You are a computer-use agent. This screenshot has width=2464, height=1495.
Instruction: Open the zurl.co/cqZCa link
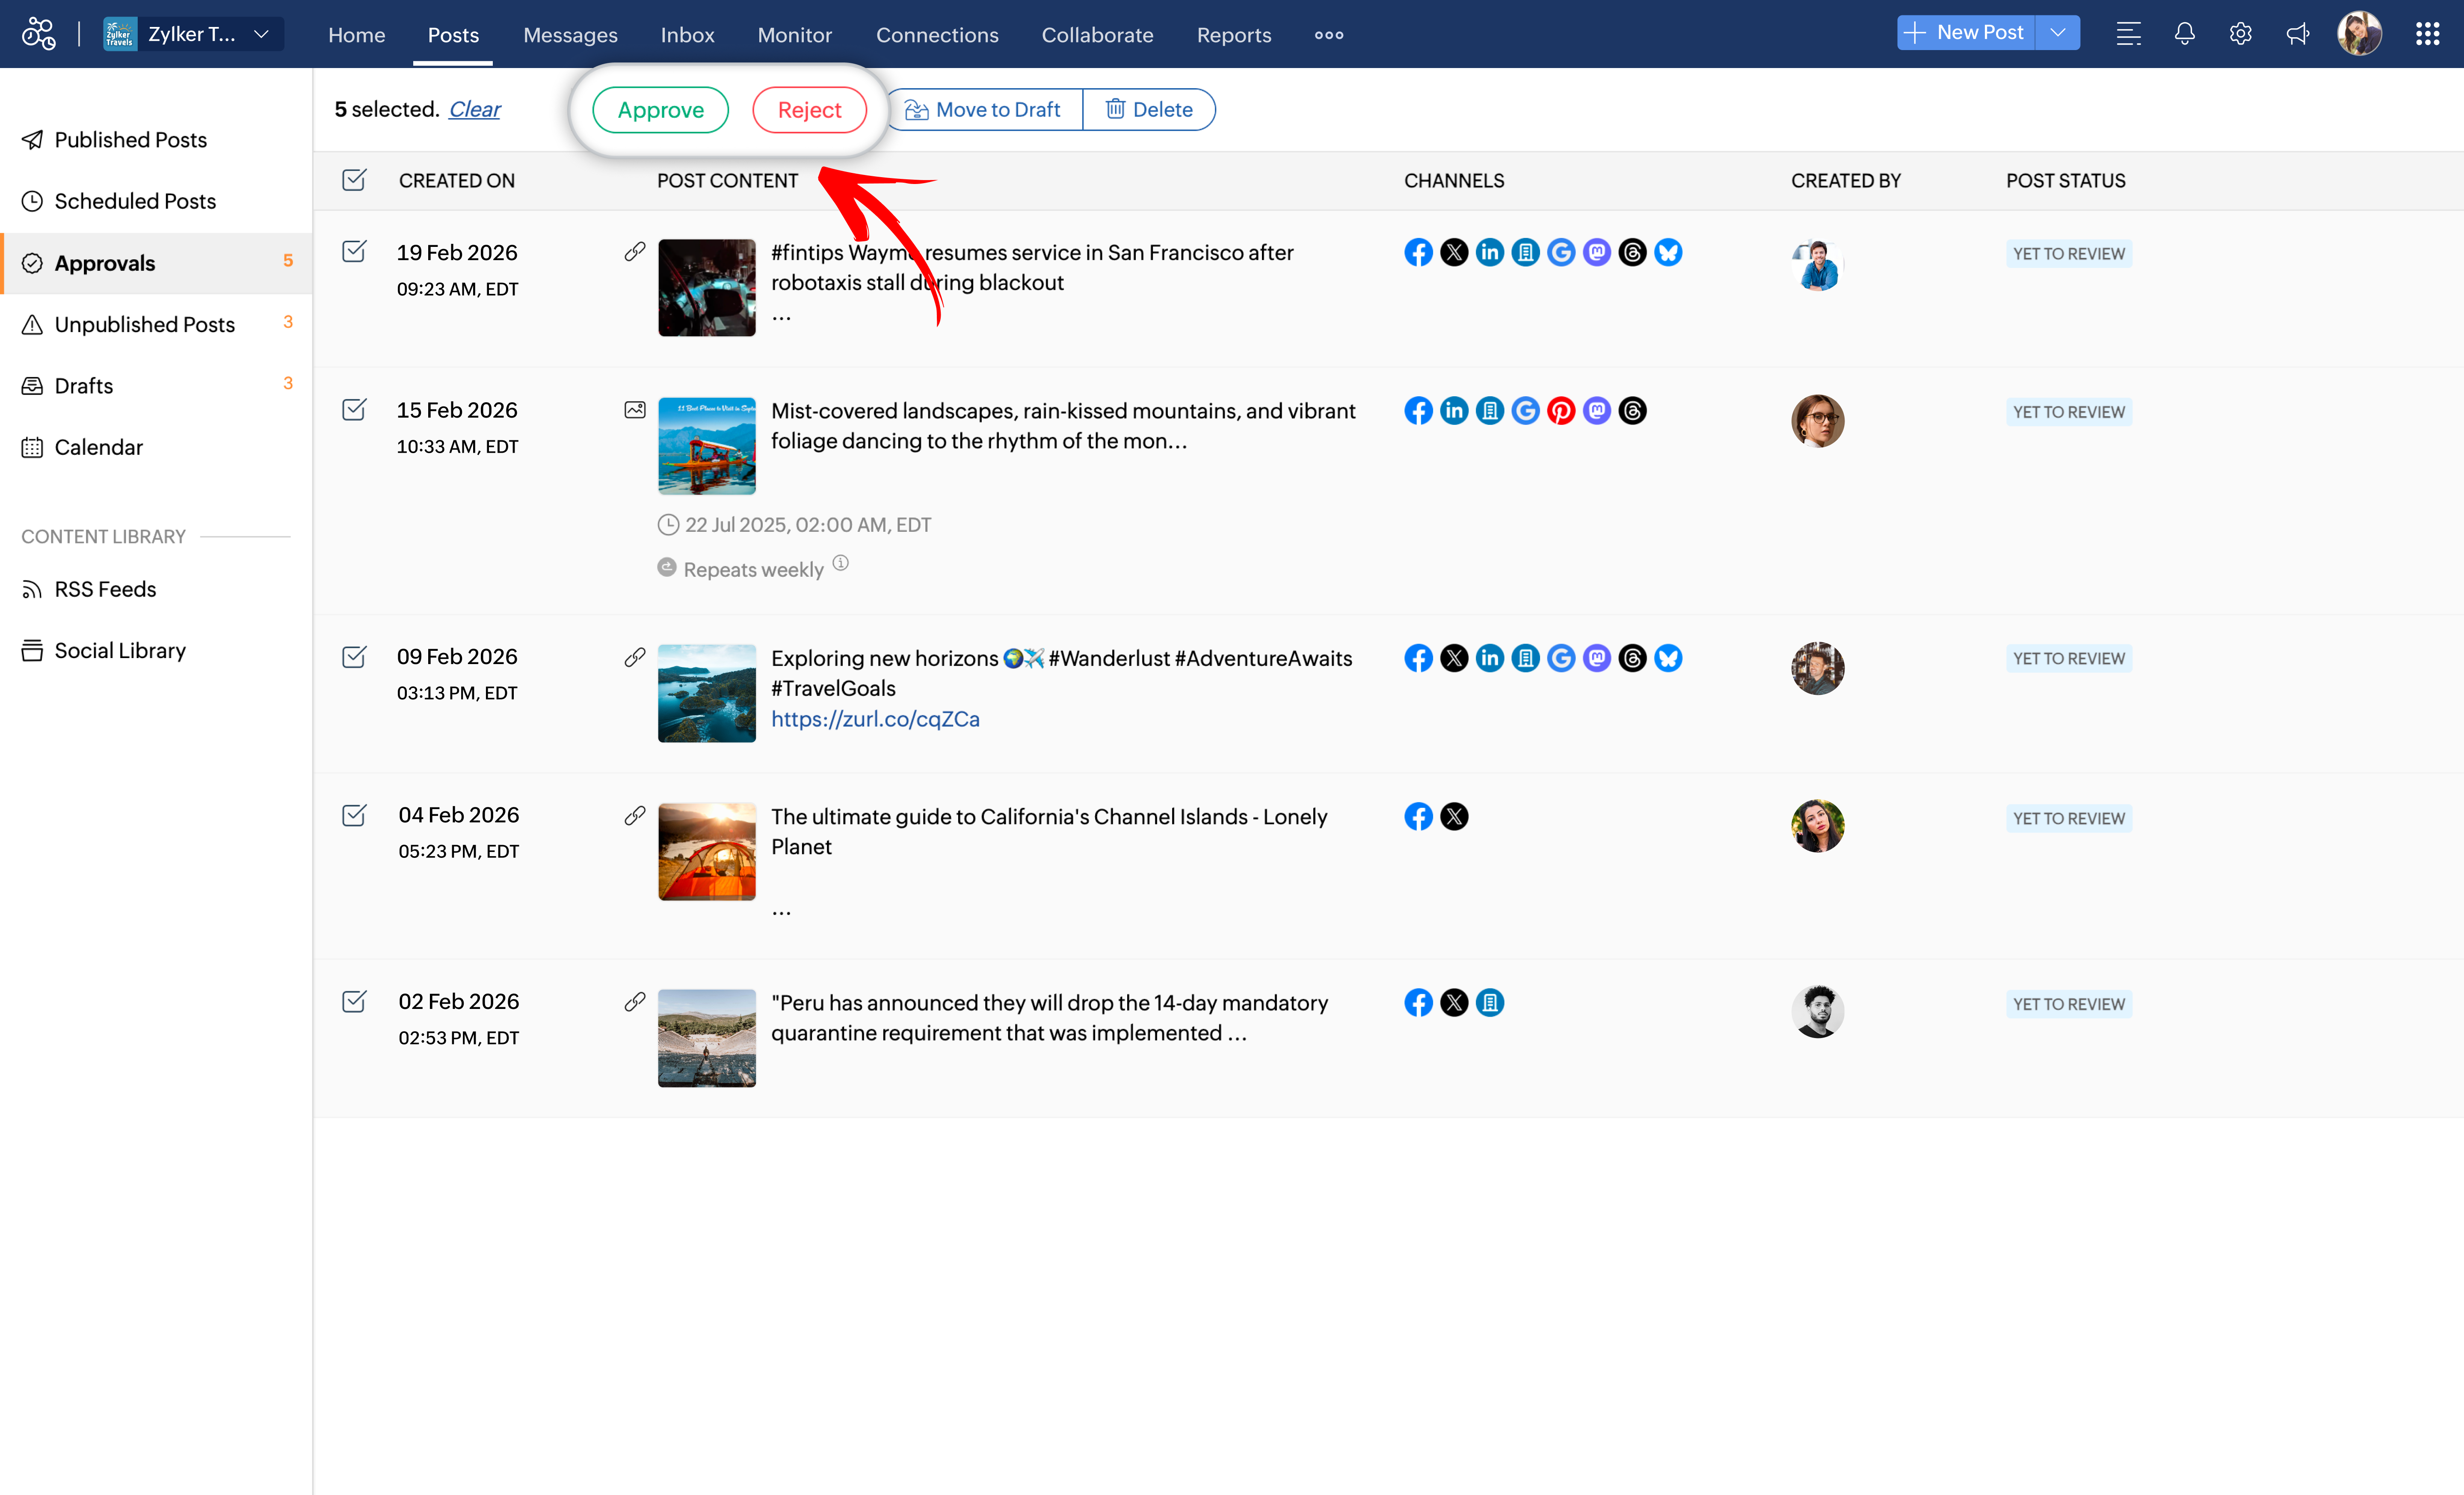875,719
